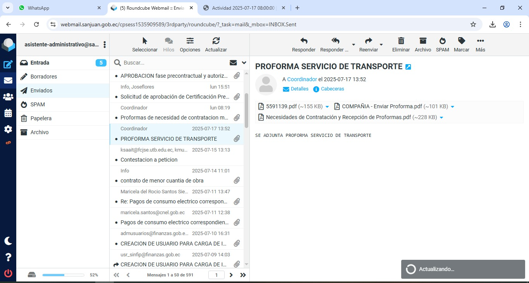The image size is (529, 283).
Task: Open Settings gear in sidebar
Action: [8, 129]
